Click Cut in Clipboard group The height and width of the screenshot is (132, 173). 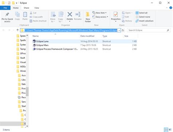(x=33, y=13)
